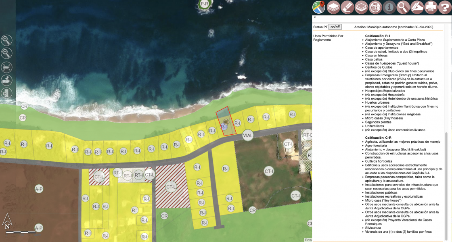Open the layers list panel
Viewport: 452px width, 242px height.
pos(333,7)
